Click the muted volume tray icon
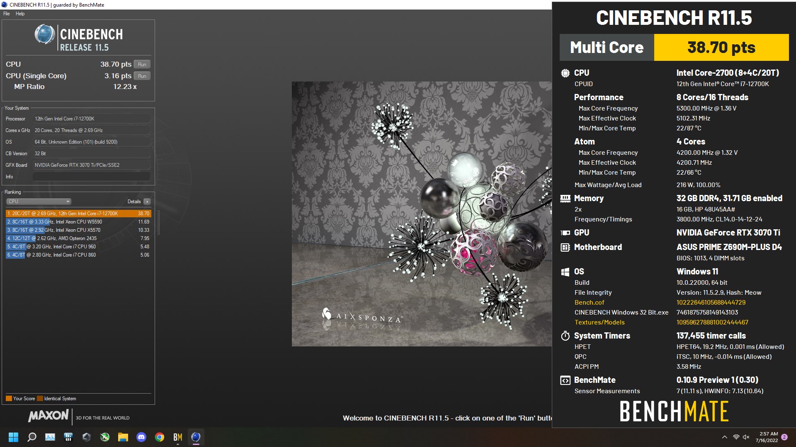This screenshot has width=796, height=447. click(746, 437)
